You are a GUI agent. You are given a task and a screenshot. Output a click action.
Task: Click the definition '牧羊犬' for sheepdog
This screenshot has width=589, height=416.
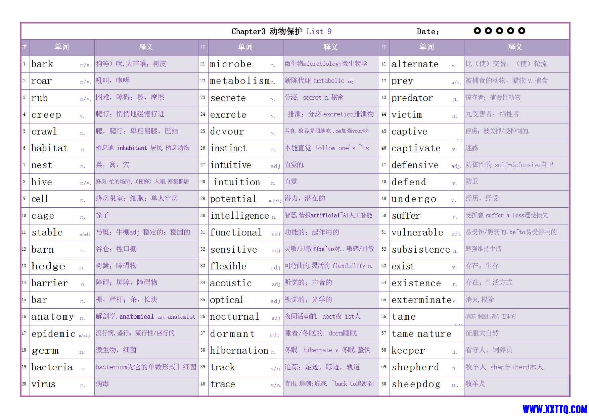(x=475, y=383)
